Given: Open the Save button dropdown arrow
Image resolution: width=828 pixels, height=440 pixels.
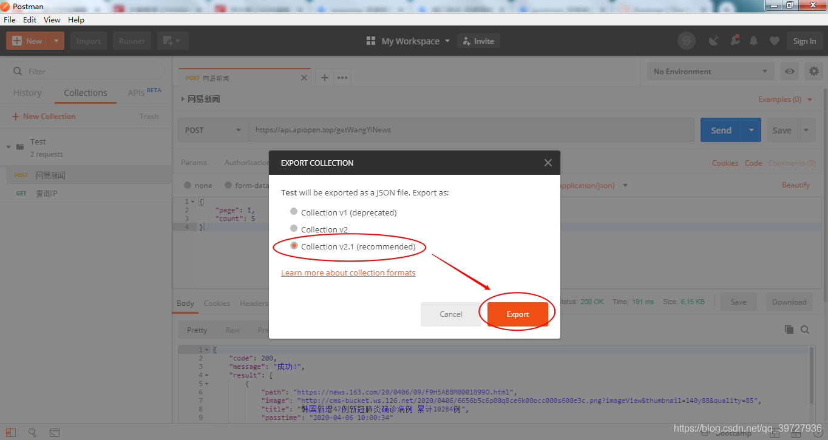Looking at the screenshot, I should point(806,130).
